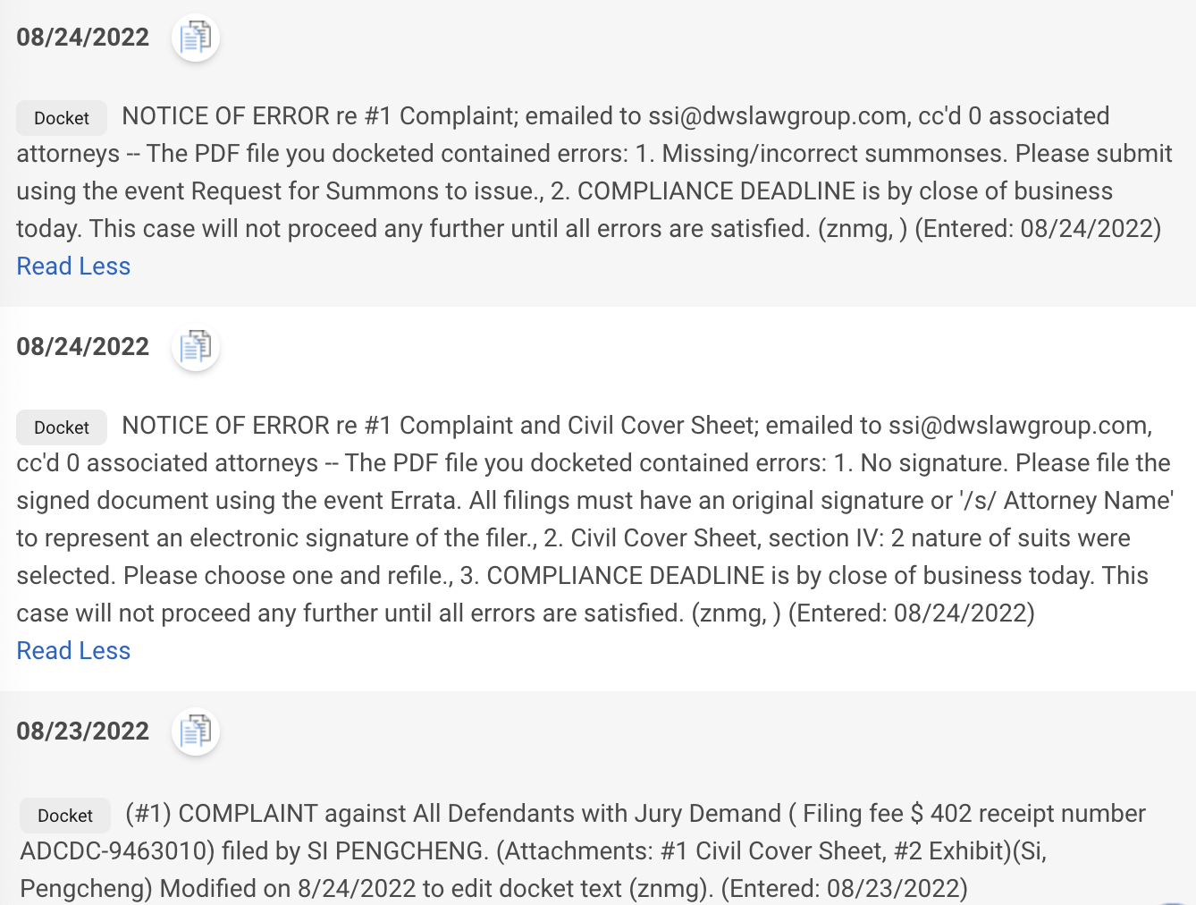Select date heading of No signature notice
The height and width of the screenshot is (905, 1196).
coord(83,347)
